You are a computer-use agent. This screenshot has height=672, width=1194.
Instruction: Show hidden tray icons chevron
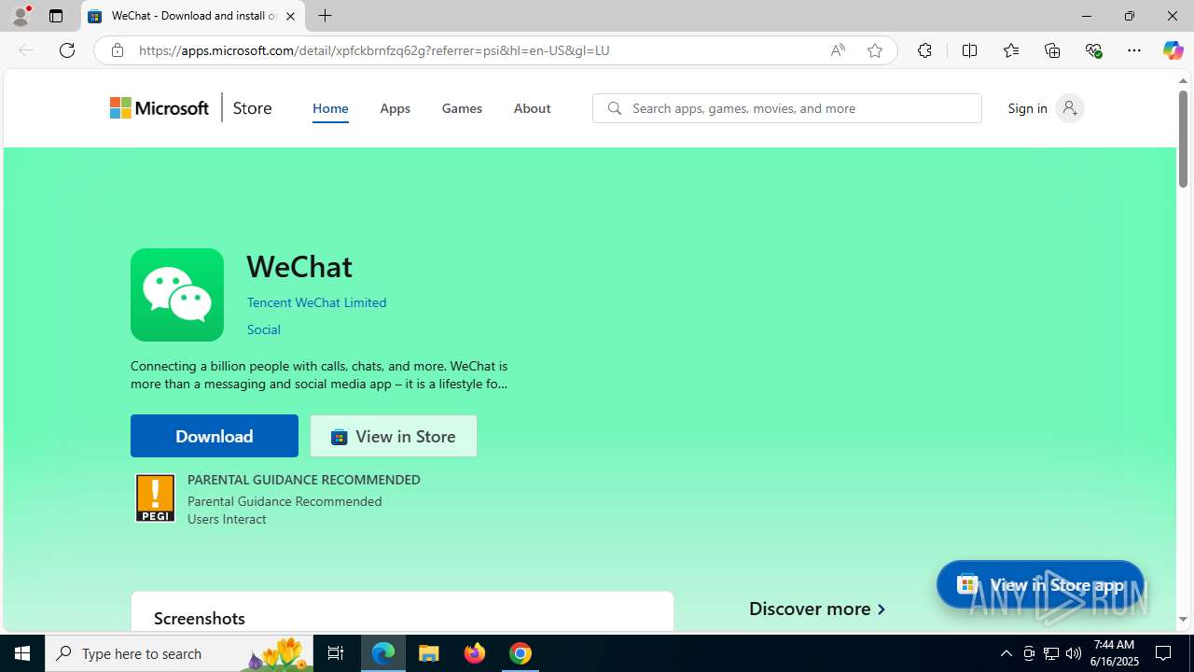(x=1006, y=653)
